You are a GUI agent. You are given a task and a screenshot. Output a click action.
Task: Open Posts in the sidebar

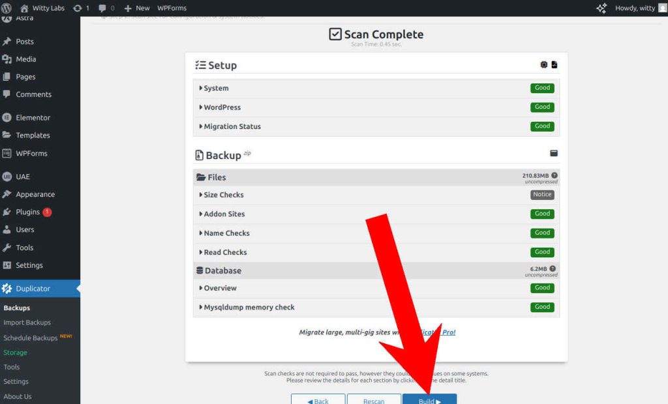[25, 41]
